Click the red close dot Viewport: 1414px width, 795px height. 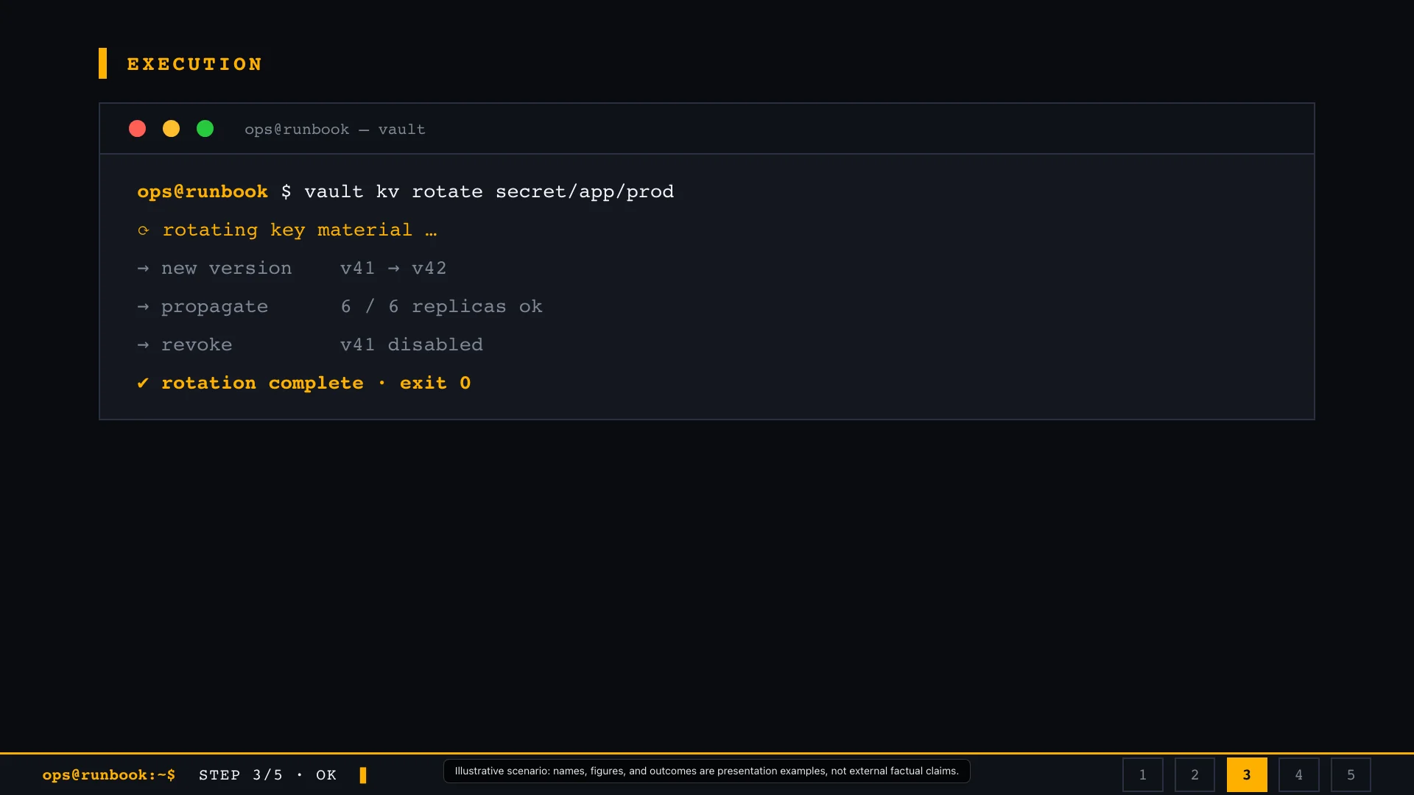[137, 129]
